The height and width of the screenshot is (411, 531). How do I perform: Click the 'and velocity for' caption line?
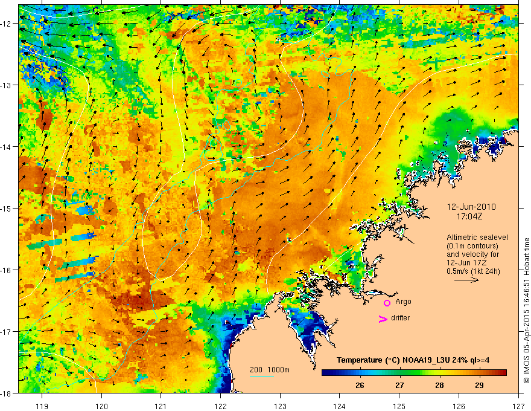pyautogui.click(x=472, y=254)
